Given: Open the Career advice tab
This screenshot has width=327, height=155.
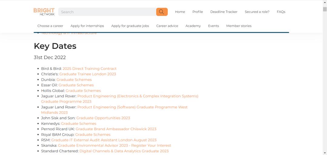Looking at the screenshot, I should [x=167, y=26].
